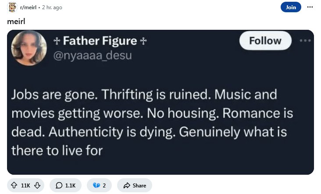
Task: Click the broken heart award icon
Action: [96, 185]
